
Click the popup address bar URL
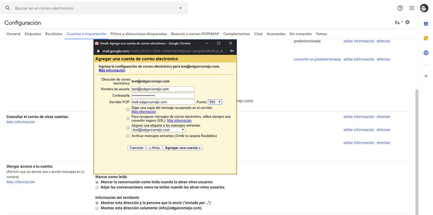pos(164,51)
